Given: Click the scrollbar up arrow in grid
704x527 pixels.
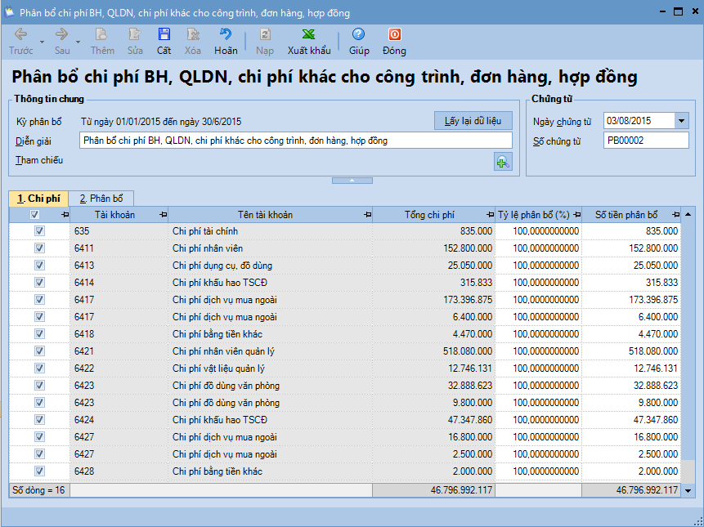Looking at the screenshot, I should [688, 215].
